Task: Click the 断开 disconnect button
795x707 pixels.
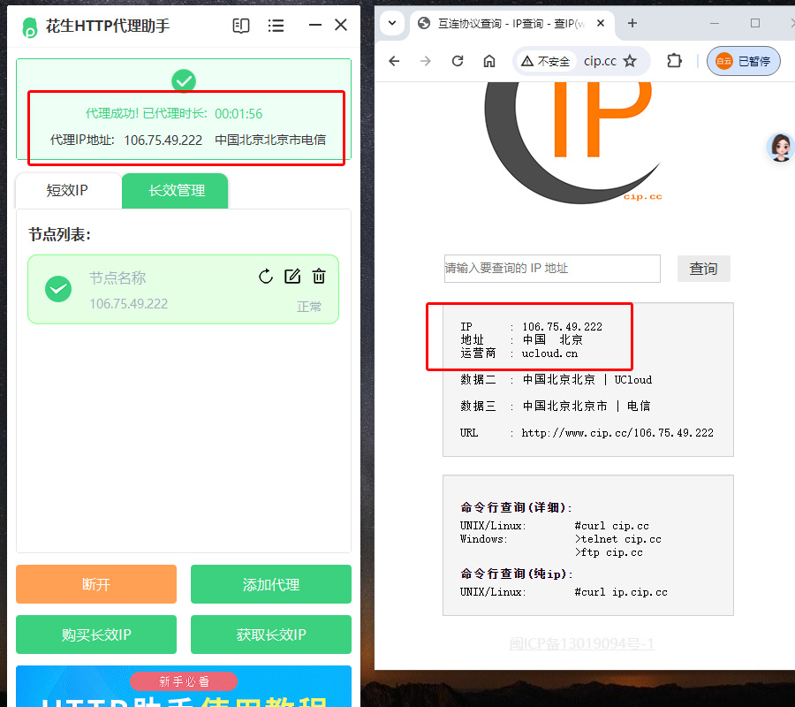Action: (96, 584)
